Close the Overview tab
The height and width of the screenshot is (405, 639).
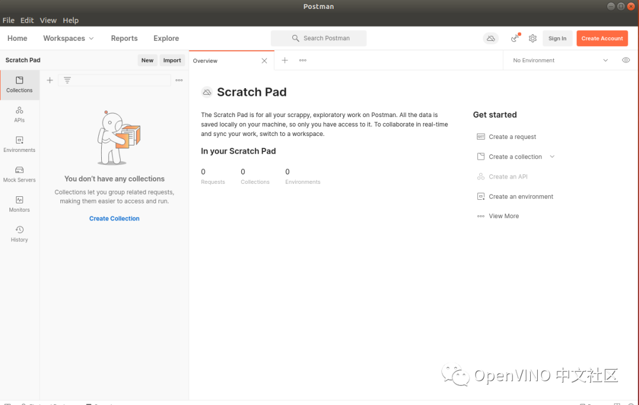tap(264, 61)
